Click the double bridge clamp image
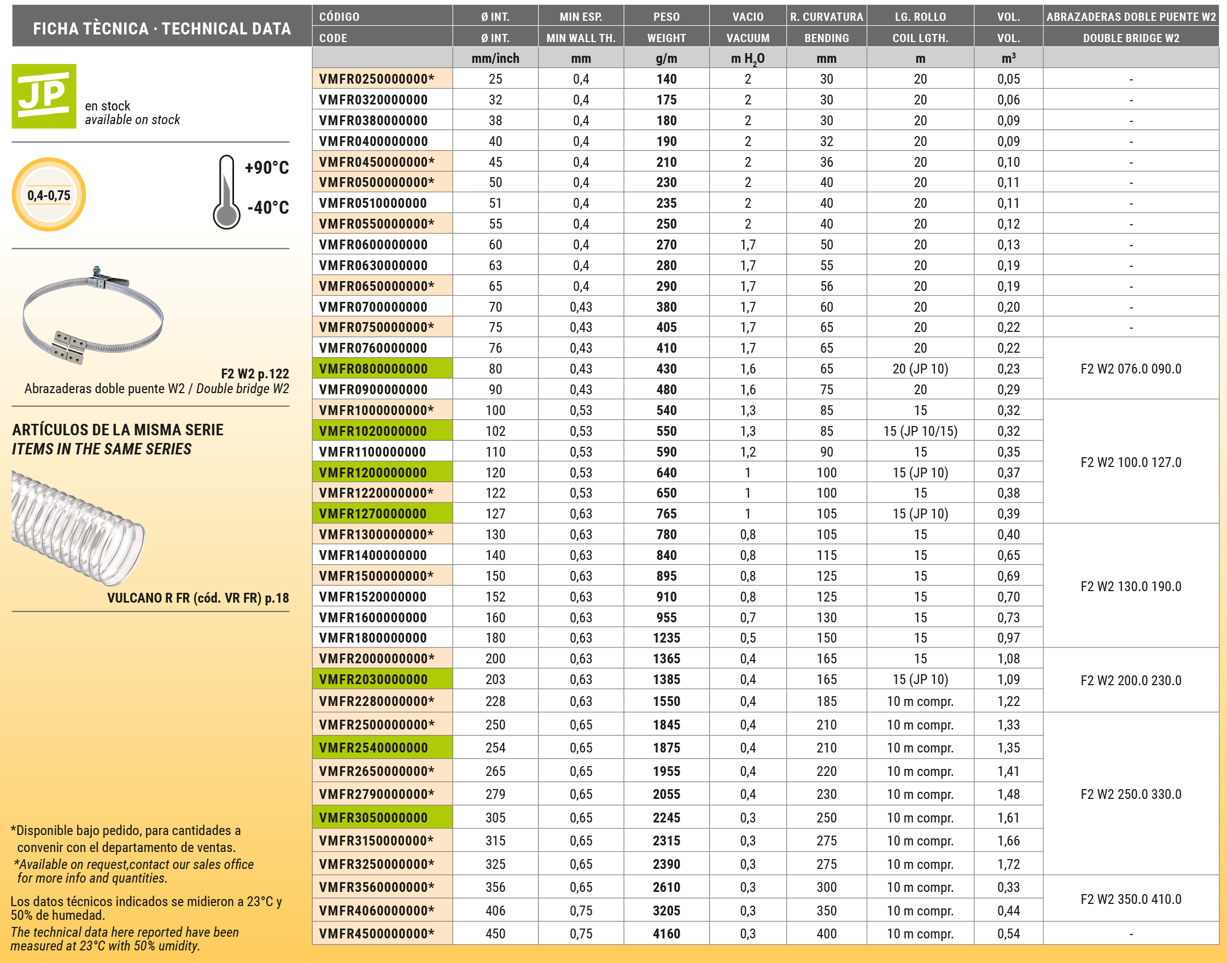The image size is (1227, 963). (x=92, y=315)
